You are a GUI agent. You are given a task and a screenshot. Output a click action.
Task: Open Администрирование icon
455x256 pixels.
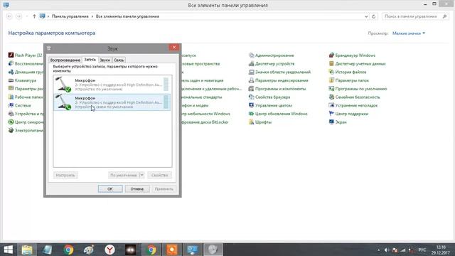[251, 55]
